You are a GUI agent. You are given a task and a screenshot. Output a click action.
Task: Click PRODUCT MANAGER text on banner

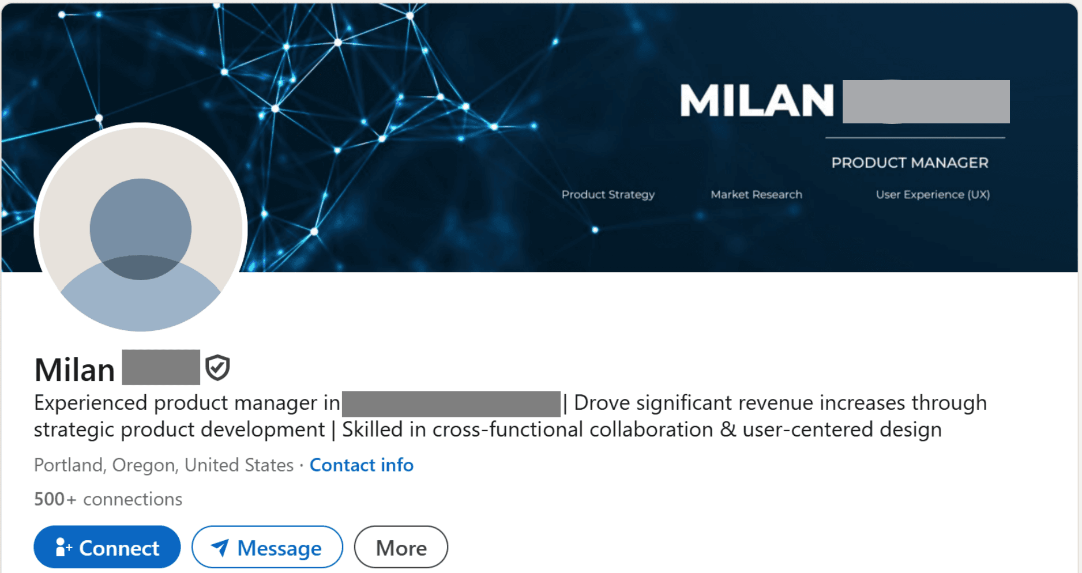pos(910,163)
